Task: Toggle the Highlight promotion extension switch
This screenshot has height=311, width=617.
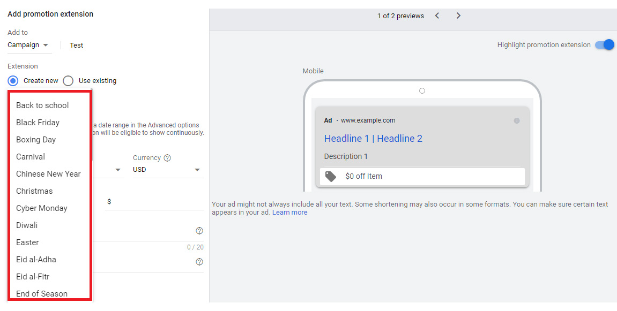Action: click(x=605, y=45)
